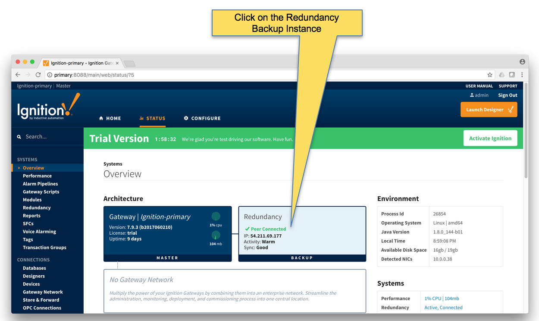Click the trial timer 1:58:32

(166, 139)
